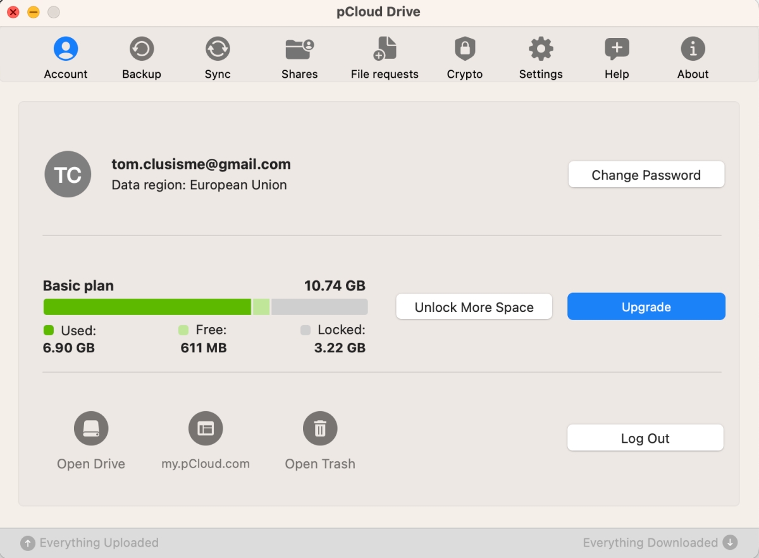The height and width of the screenshot is (558, 759).
Task: Click the Everything Uploaded status arrow
Action: 27,543
